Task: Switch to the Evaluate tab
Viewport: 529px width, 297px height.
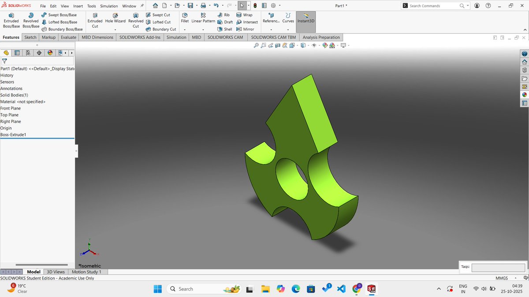Action: [68, 37]
